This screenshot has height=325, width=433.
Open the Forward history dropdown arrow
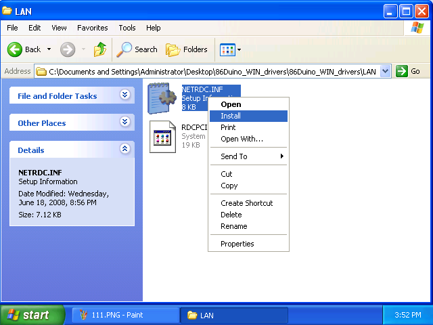(83, 49)
